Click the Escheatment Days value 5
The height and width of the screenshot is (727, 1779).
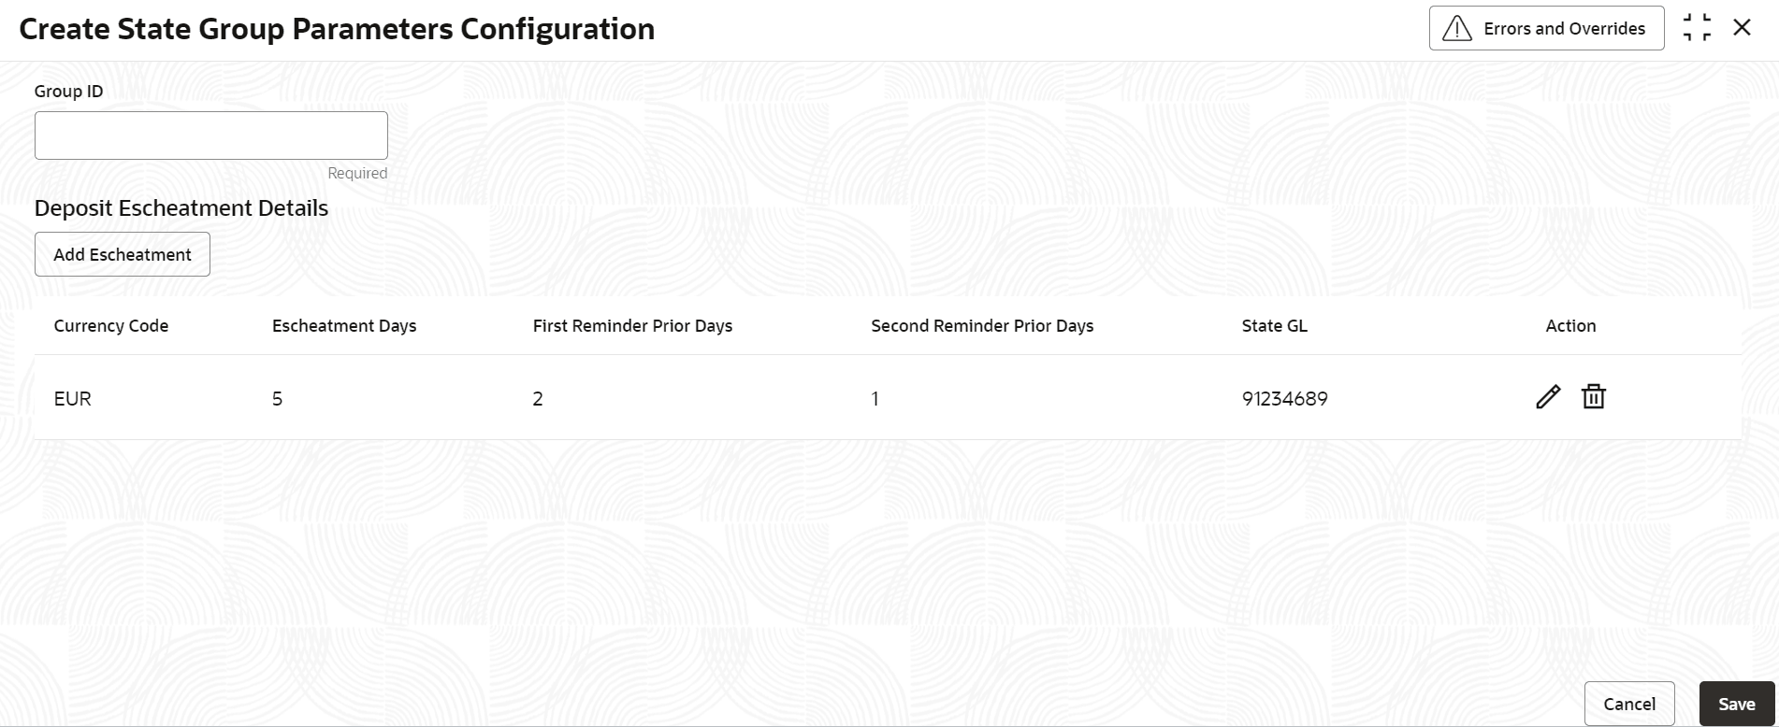277,399
